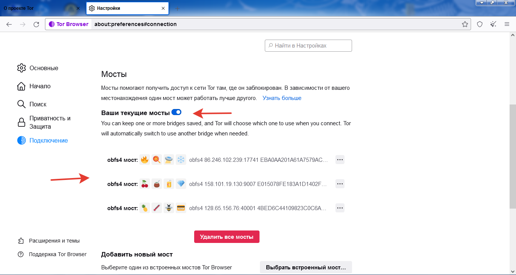Screen dimensions: 516x275
Task: Open a new tab with the plus icon
Action: (x=178, y=8)
